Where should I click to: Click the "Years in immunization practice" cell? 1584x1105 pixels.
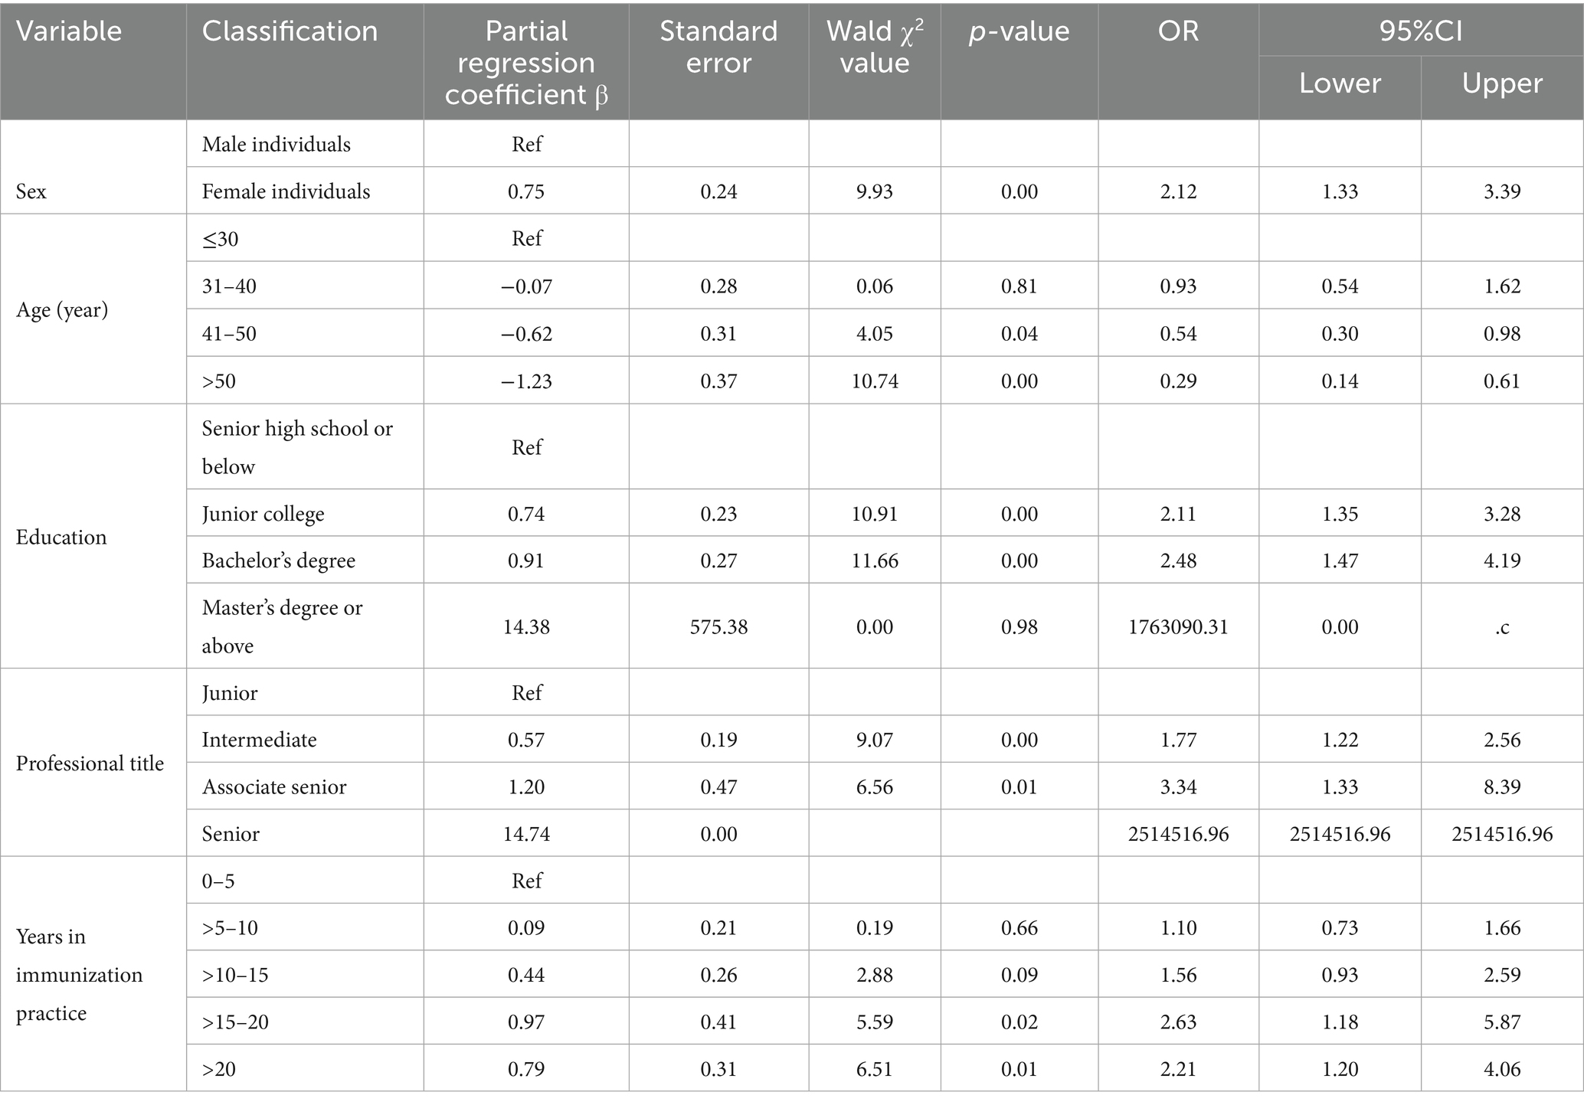point(79,975)
